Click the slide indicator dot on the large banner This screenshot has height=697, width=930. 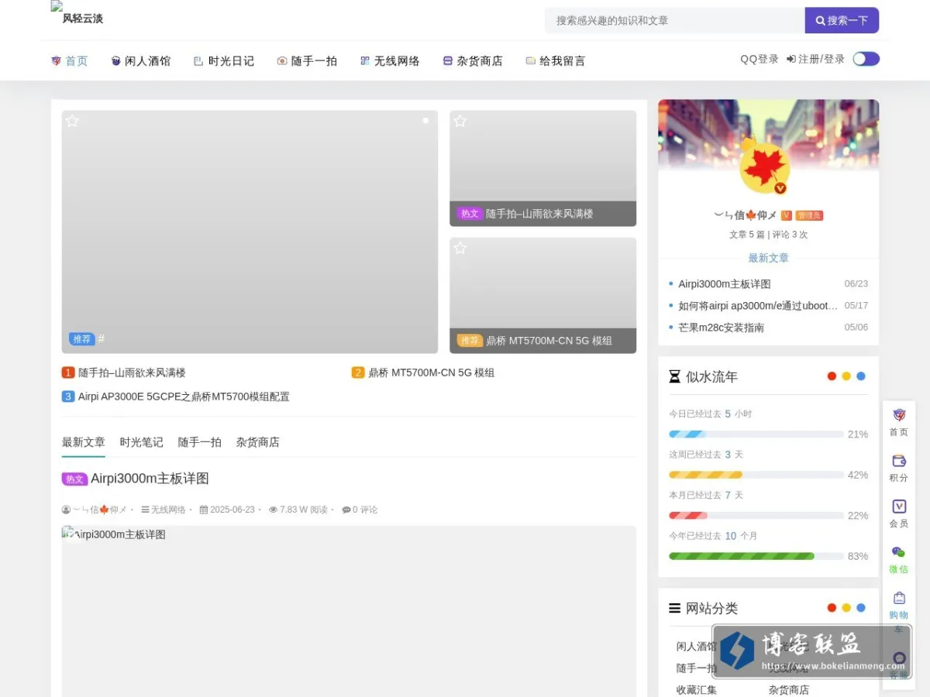click(x=425, y=121)
